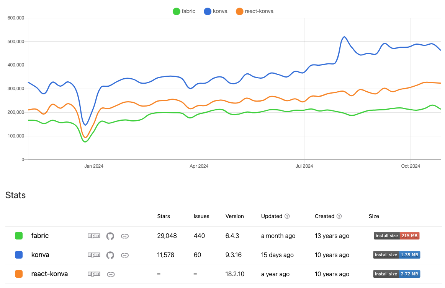Click the fabric package name in the table
Image resolution: width=445 pixels, height=288 pixels.
coord(40,236)
